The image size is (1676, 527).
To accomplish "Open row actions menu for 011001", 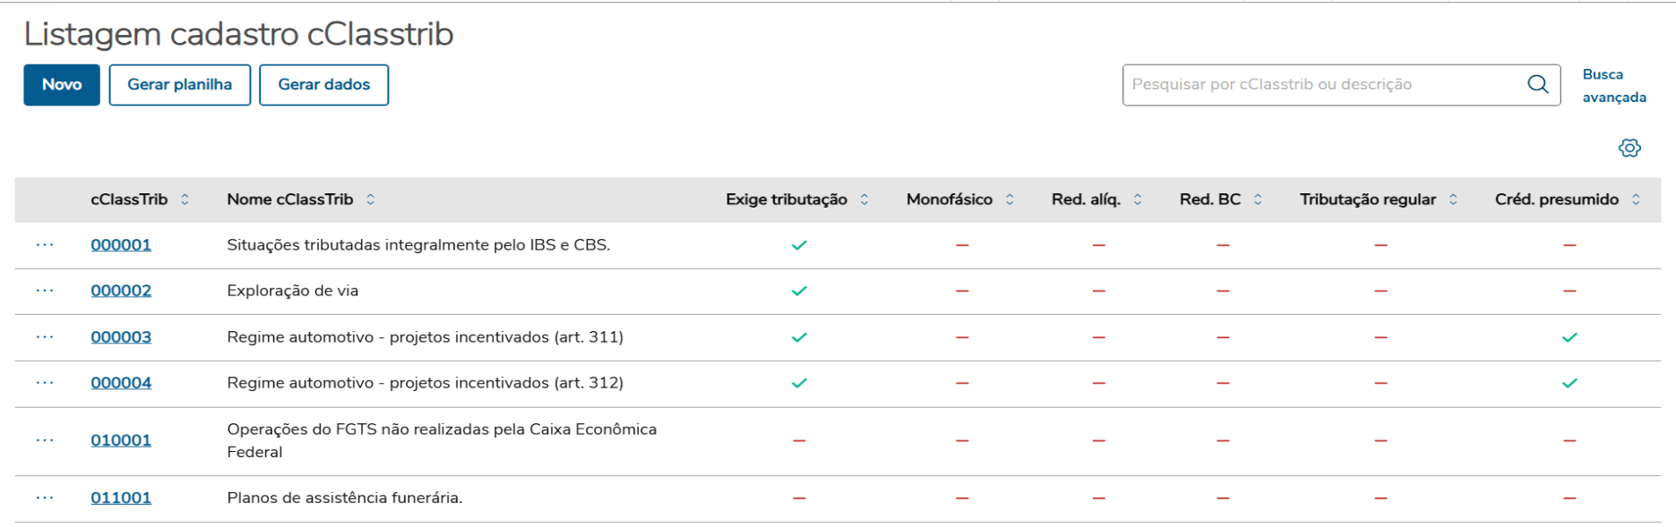I will point(45,497).
